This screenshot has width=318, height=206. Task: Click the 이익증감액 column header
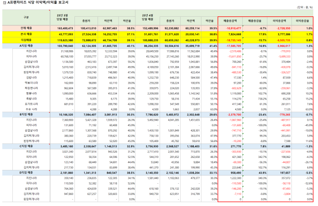pos(279,21)
